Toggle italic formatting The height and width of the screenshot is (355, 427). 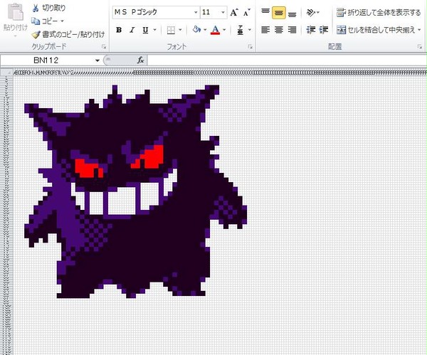(132, 30)
